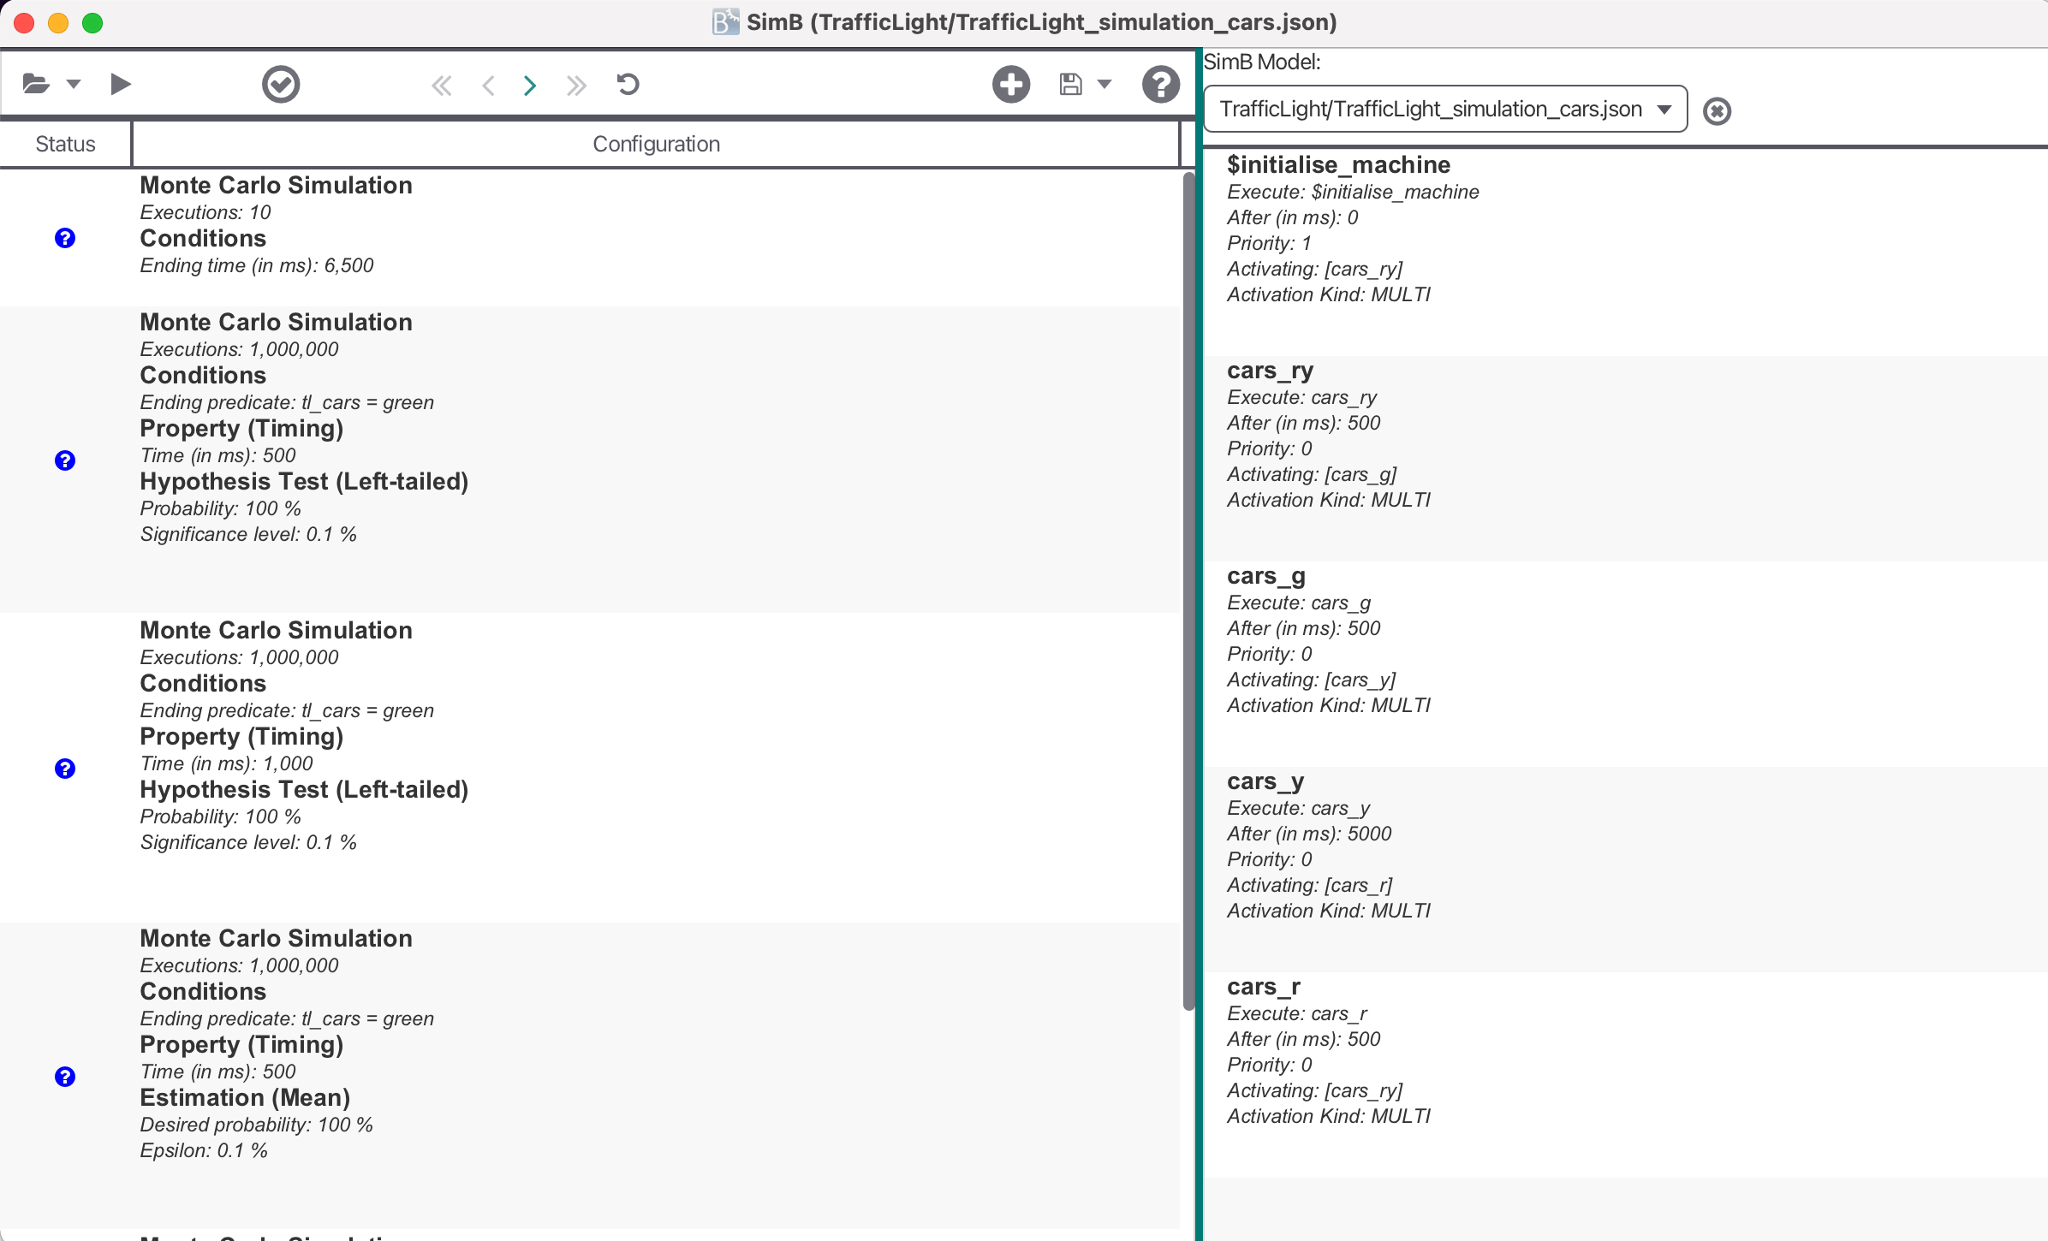The height and width of the screenshot is (1241, 2048).
Task: Click the Configuration column header
Action: tap(656, 144)
